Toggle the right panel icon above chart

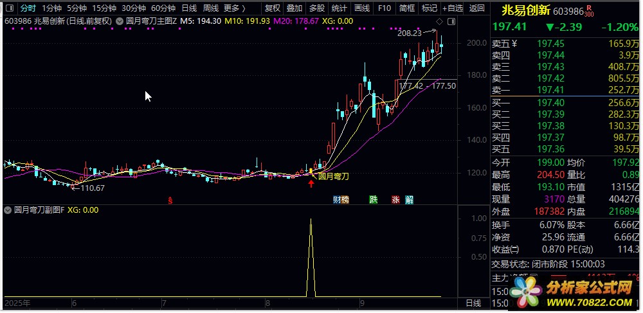451,21
